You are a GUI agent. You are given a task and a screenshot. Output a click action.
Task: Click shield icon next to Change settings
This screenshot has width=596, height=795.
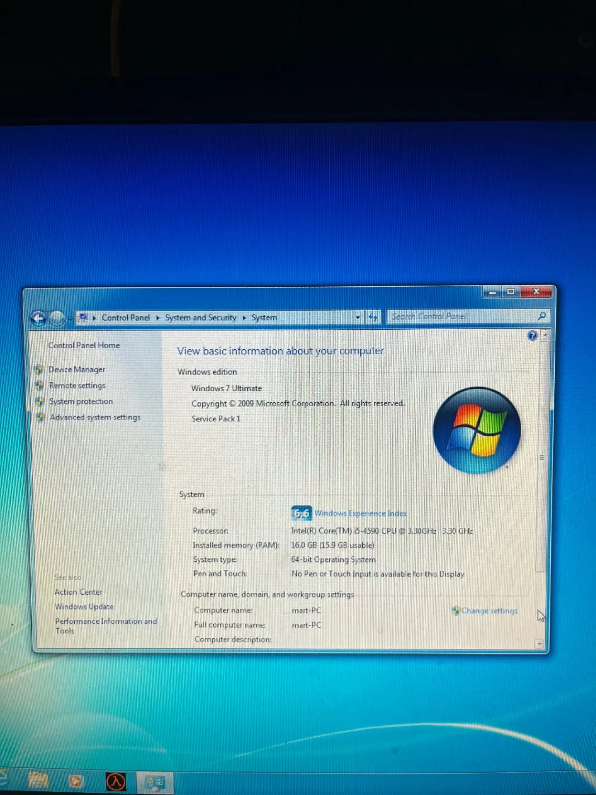[456, 611]
